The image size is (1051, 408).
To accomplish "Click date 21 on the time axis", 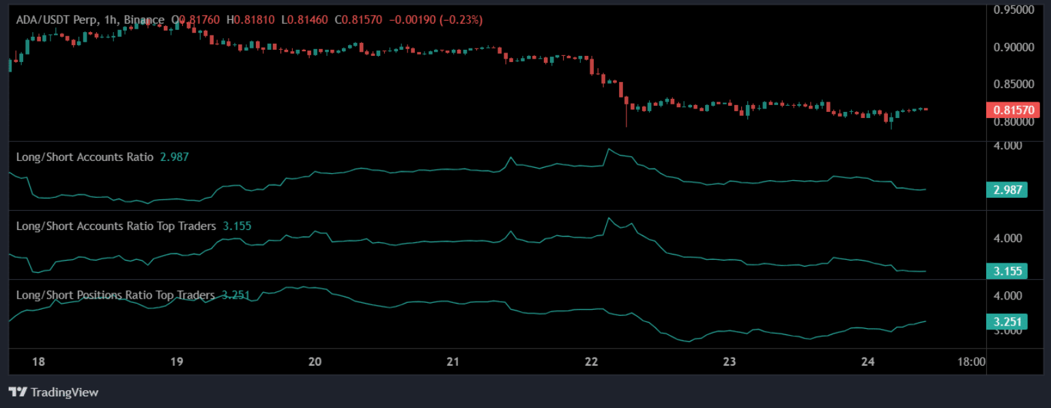I will pos(453,362).
